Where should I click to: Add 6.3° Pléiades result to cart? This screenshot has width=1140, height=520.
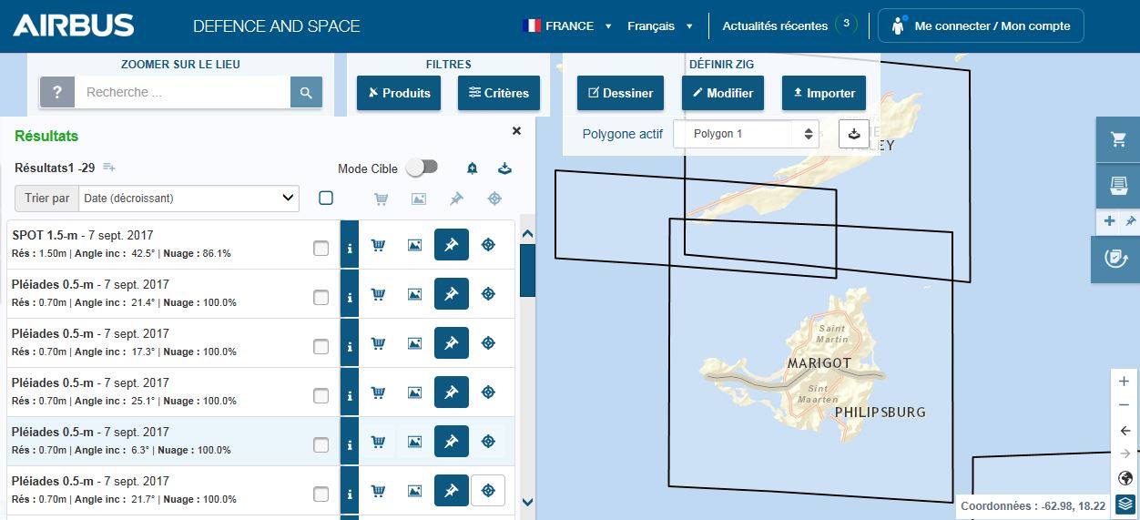[378, 442]
